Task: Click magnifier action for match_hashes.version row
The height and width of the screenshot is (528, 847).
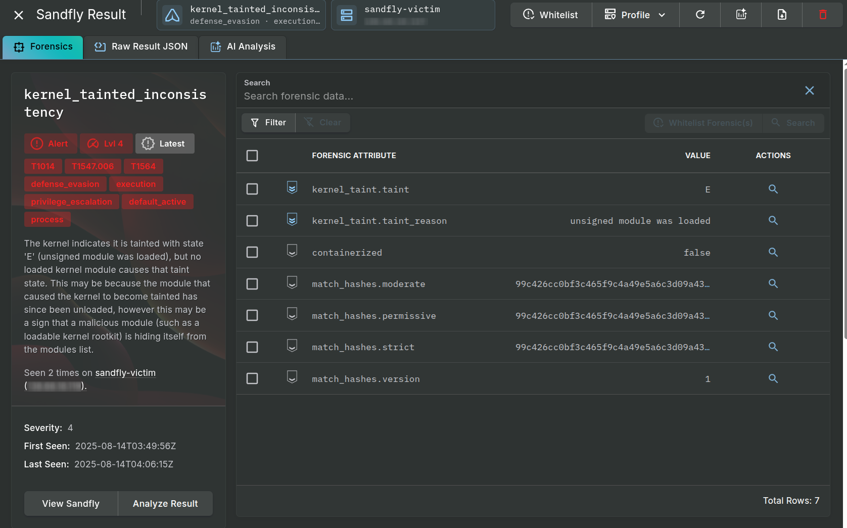Action: click(773, 378)
